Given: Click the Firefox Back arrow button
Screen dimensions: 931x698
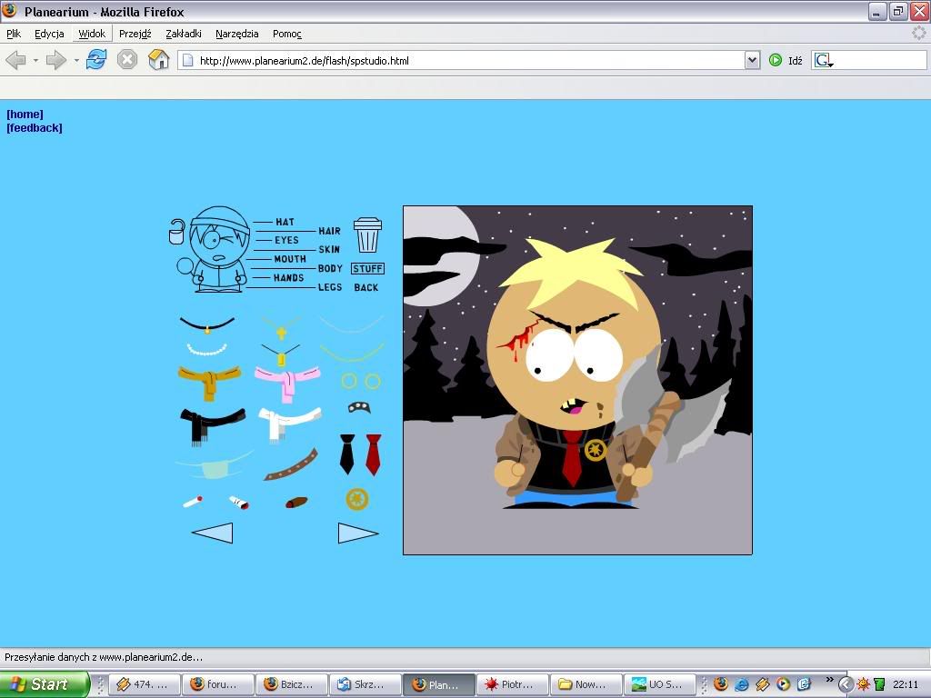Looking at the screenshot, I should (16, 60).
